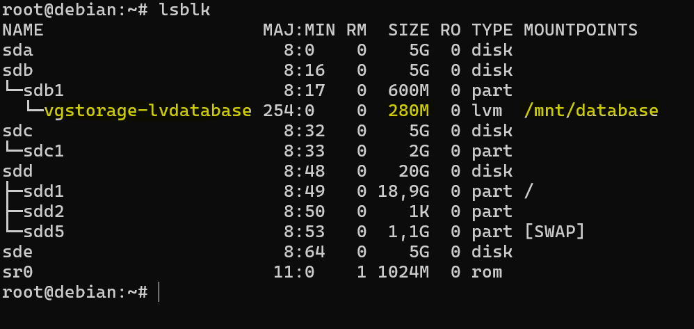Select the sdd disk entry
Image resolution: width=694 pixels, height=329 pixels.
[18, 172]
